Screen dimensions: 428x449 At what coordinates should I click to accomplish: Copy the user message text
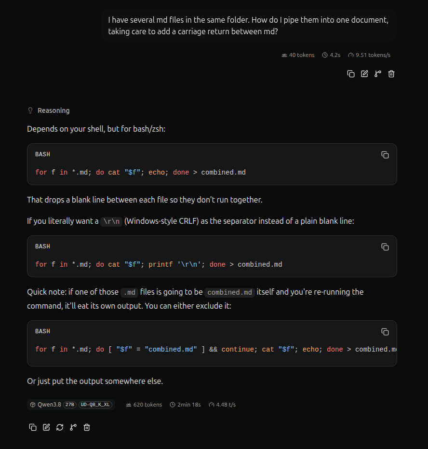[x=351, y=74]
